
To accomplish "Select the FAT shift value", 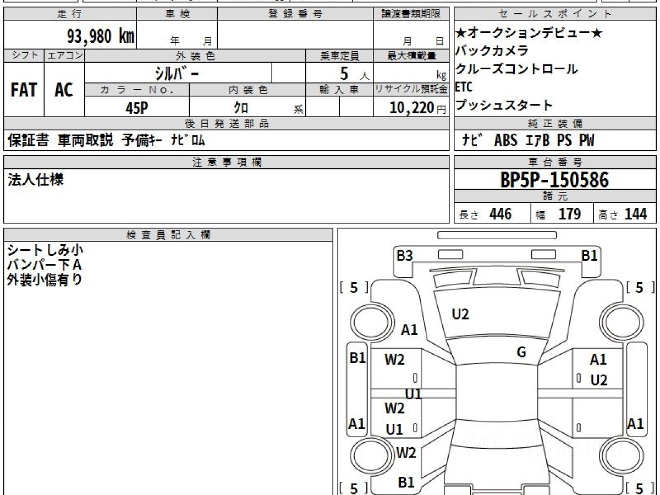I will point(24,90).
